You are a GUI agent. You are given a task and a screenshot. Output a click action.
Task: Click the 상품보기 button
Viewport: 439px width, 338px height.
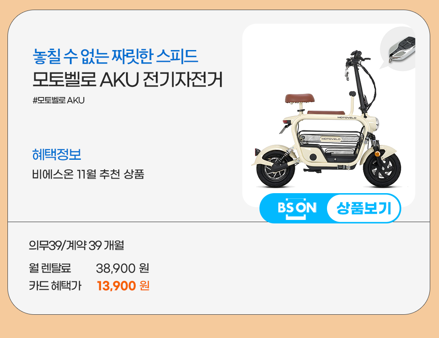(x=363, y=208)
